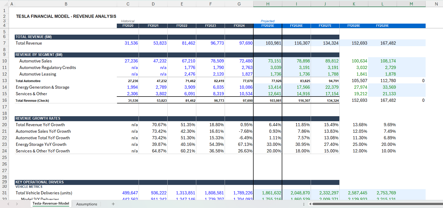Select the 'VEHICLE METRICS' subheading
443x208 pixels.
click(x=29, y=187)
